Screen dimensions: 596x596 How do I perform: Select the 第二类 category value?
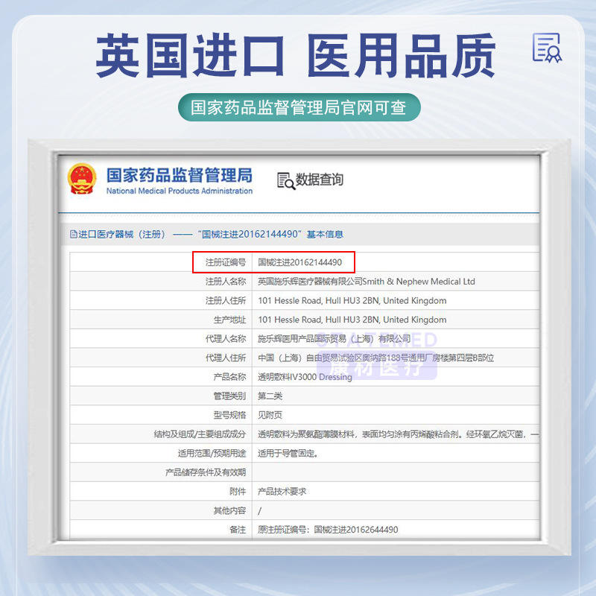pyautogui.click(x=270, y=396)
